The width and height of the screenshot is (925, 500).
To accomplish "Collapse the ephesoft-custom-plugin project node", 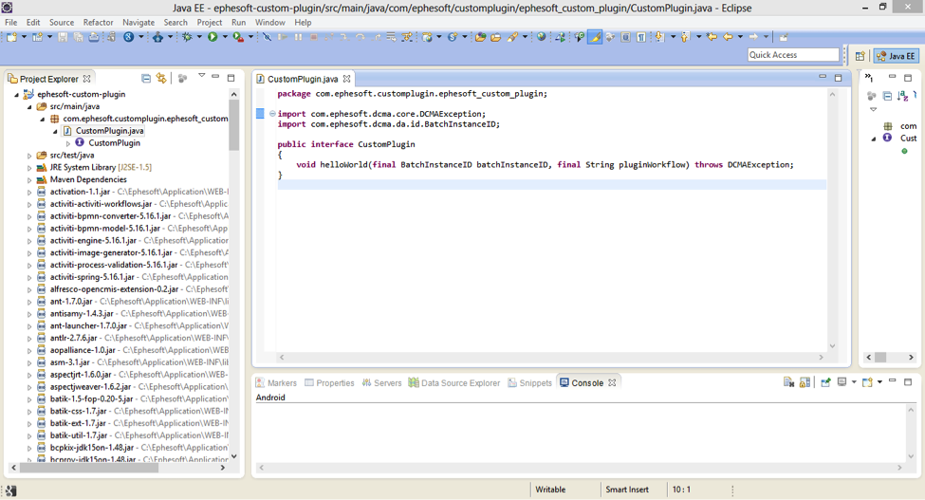I will [x=16, y=94].
